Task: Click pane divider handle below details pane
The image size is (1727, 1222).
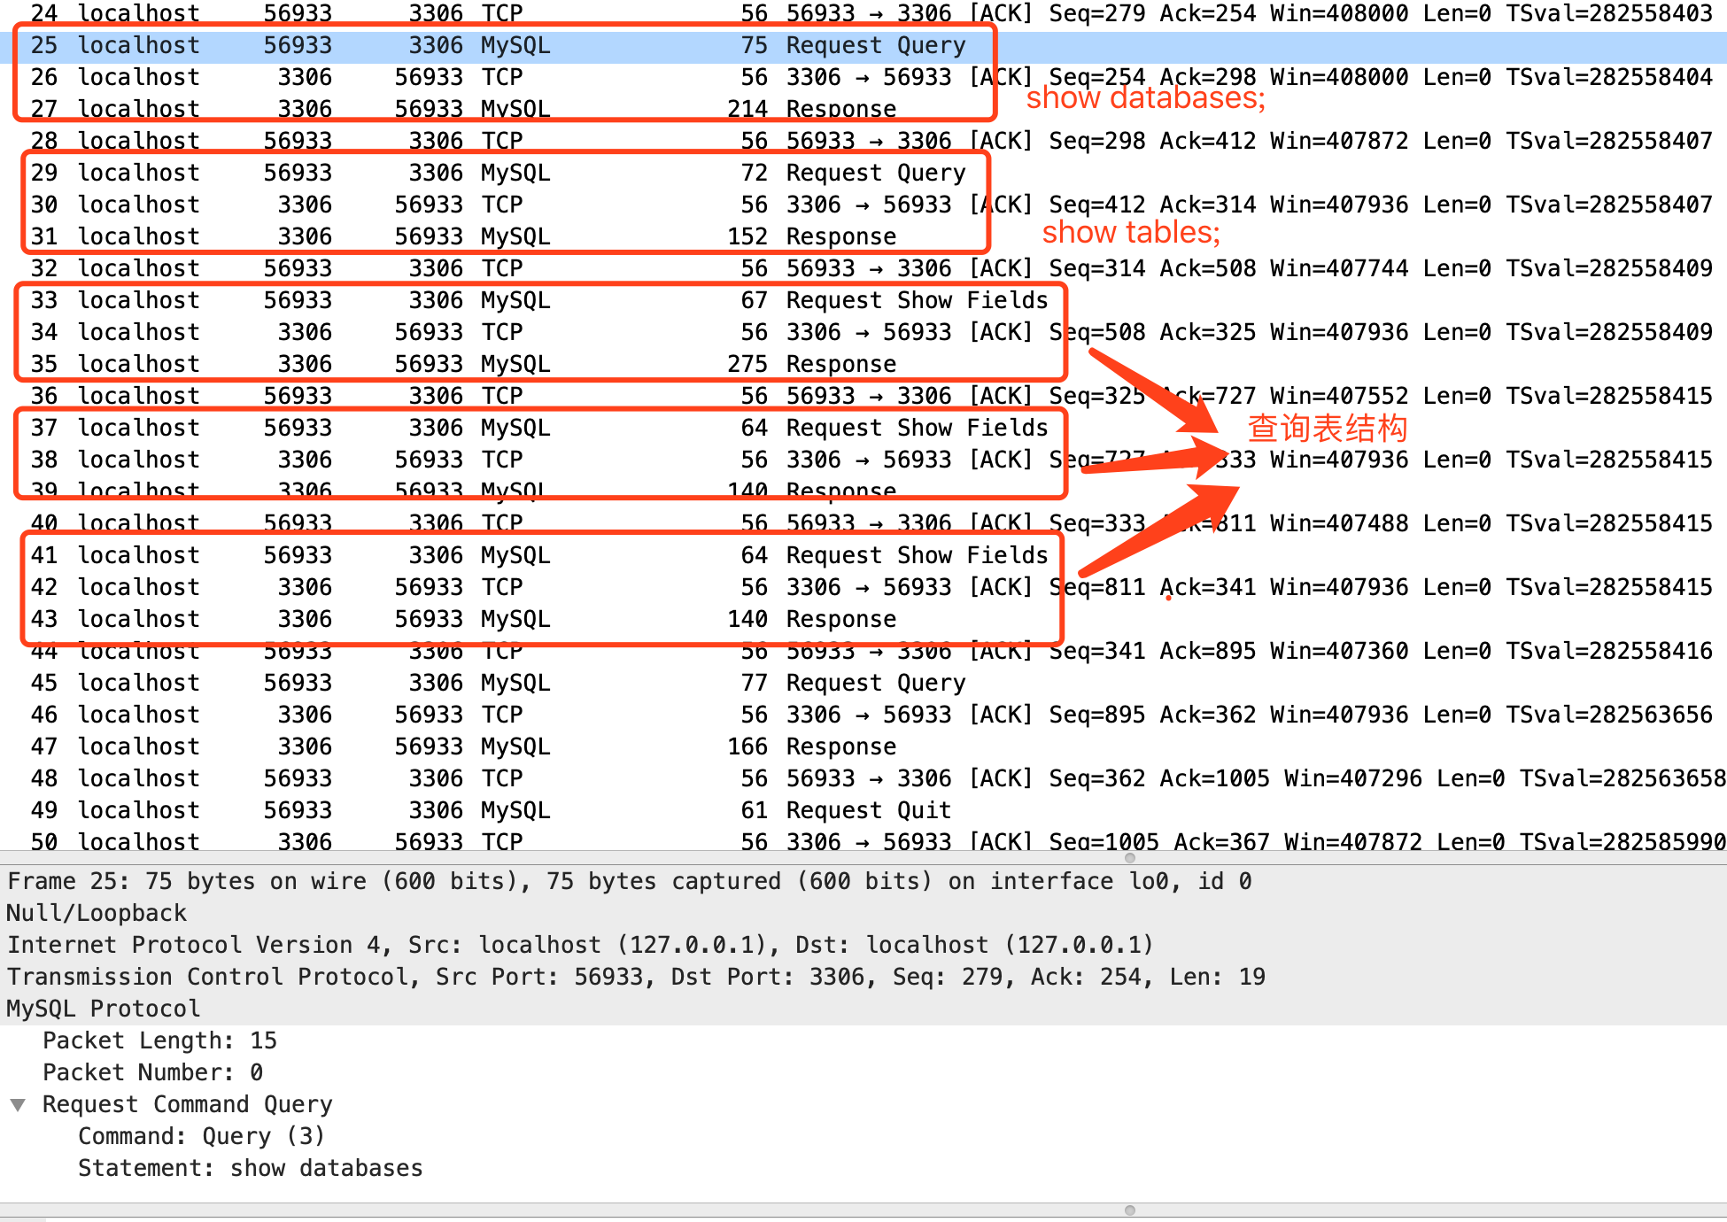Action: 1130,1210
